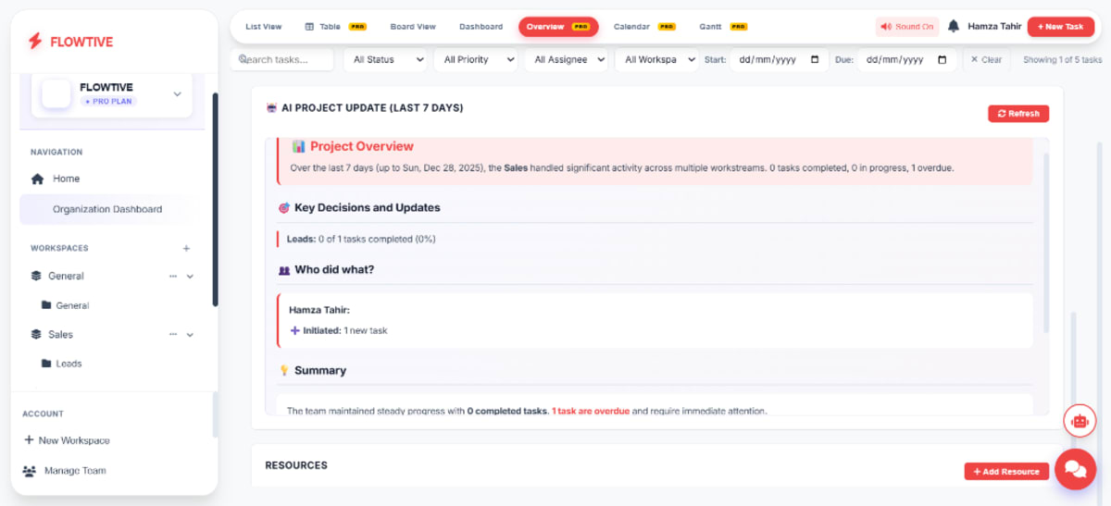The image size is (1111, 506).
Task: Click the Leads folder icon
Action: click(x=46, y=364)
